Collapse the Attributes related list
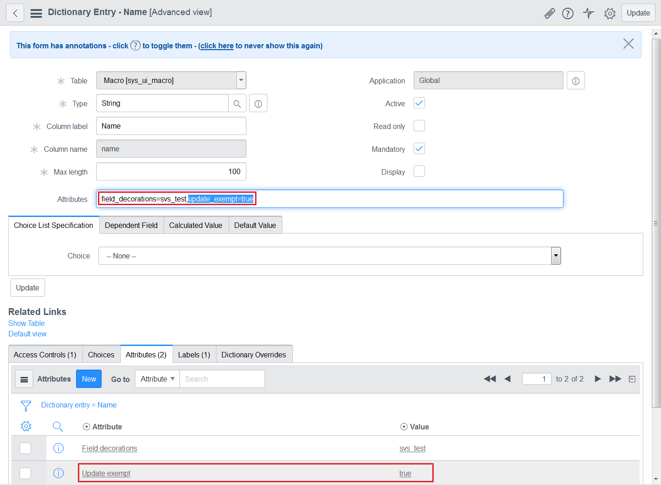 (x=632, y=379)
